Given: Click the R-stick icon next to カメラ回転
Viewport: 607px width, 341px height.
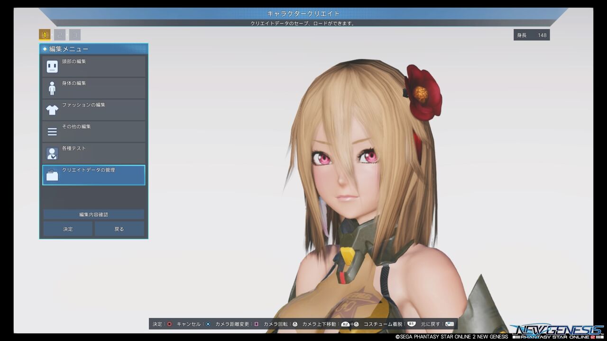Looking at the screenshot, I should 295,324.
